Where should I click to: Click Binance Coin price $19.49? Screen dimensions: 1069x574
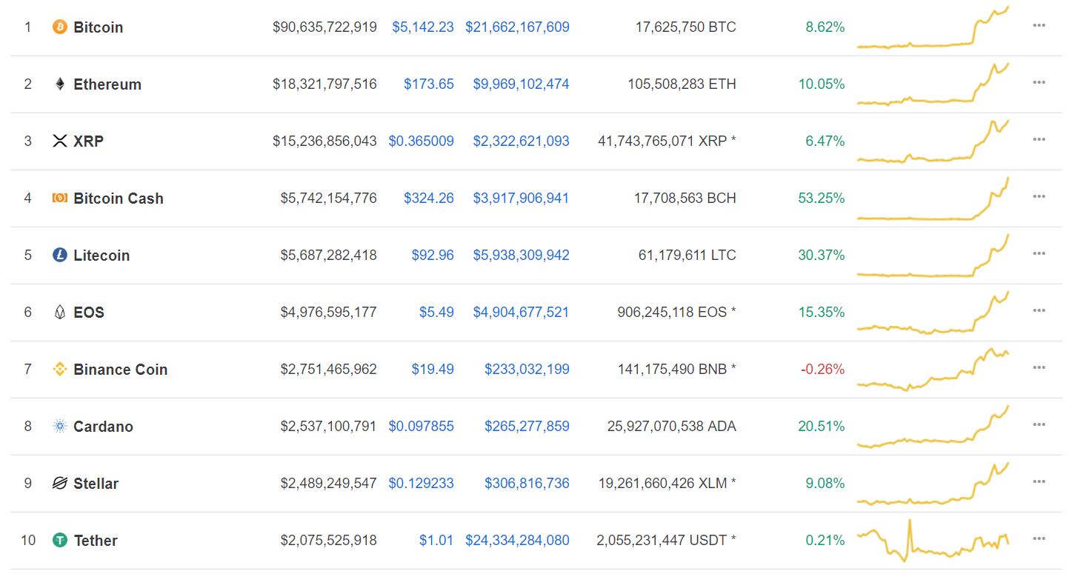[433, 370]
